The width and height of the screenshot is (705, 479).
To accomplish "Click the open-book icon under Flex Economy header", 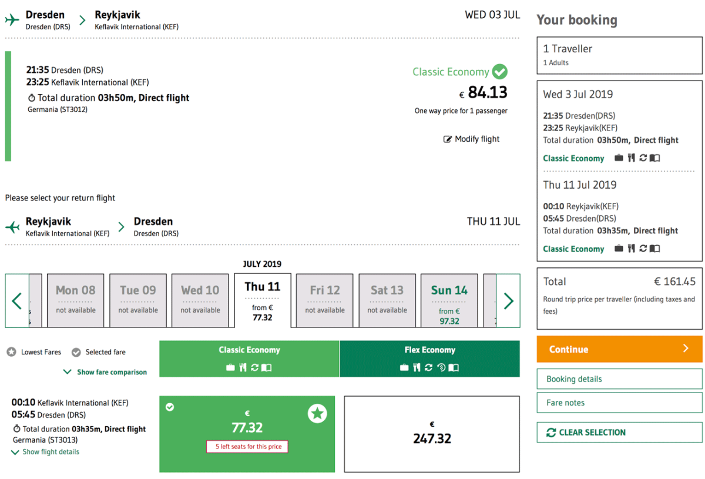I will (453, 367).
